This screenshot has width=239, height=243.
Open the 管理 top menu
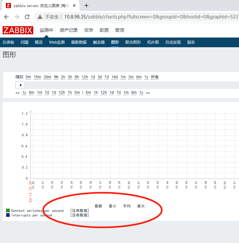(x=120, y=30)
